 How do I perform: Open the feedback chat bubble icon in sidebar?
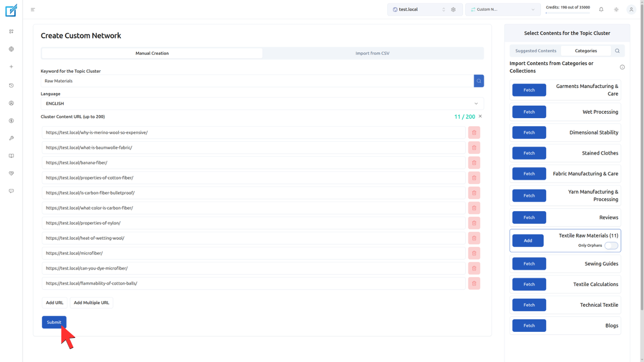pos(11,191)
